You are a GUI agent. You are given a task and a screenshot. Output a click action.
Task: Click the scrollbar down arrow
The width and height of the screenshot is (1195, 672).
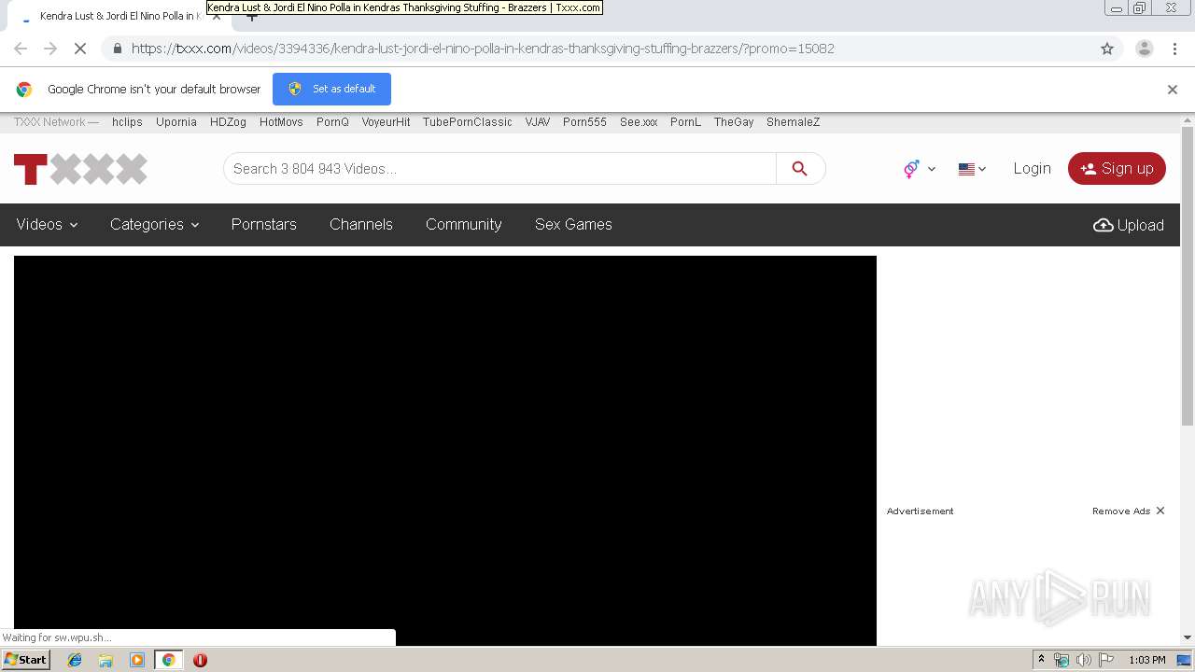1188,637
